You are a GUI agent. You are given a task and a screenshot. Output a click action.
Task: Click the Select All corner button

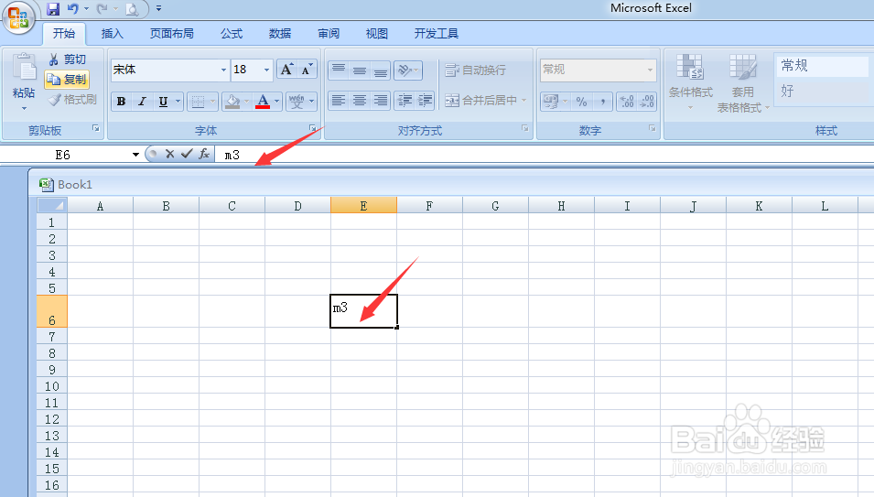(x=52, y=205)
